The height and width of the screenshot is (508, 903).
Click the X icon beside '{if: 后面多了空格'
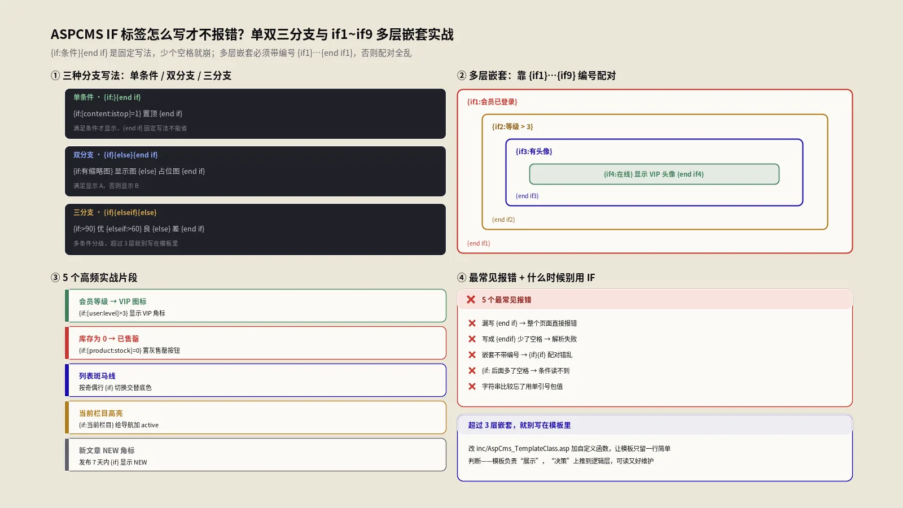472,371
